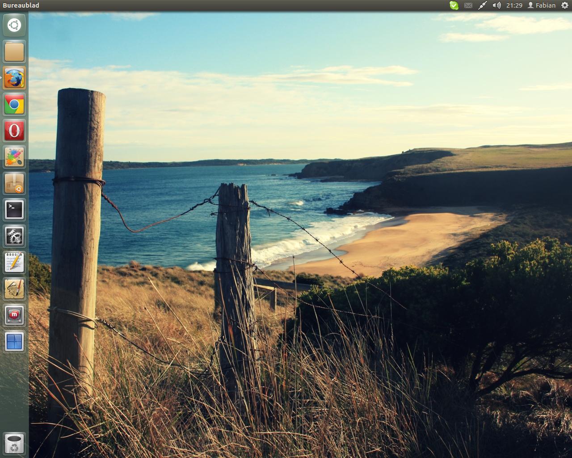Open the network connection indicator
The height and width of the screenshot is (458, 572).
[482, 5]
